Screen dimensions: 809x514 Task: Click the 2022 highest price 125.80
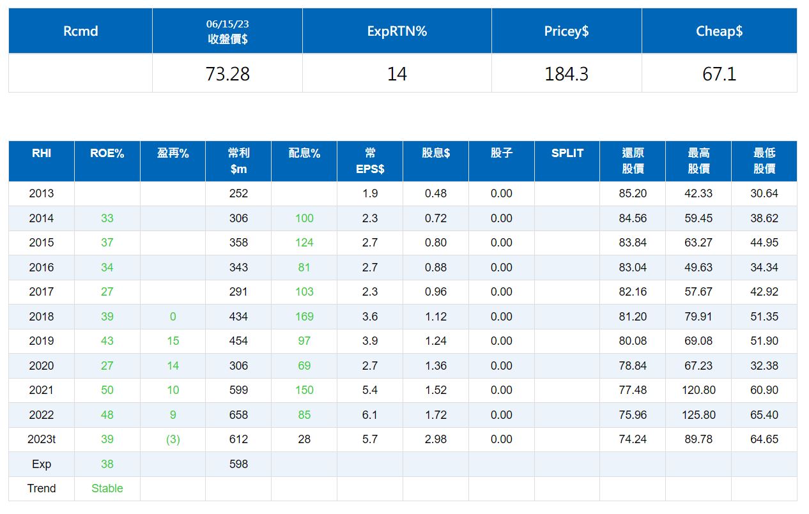(699, 415)
